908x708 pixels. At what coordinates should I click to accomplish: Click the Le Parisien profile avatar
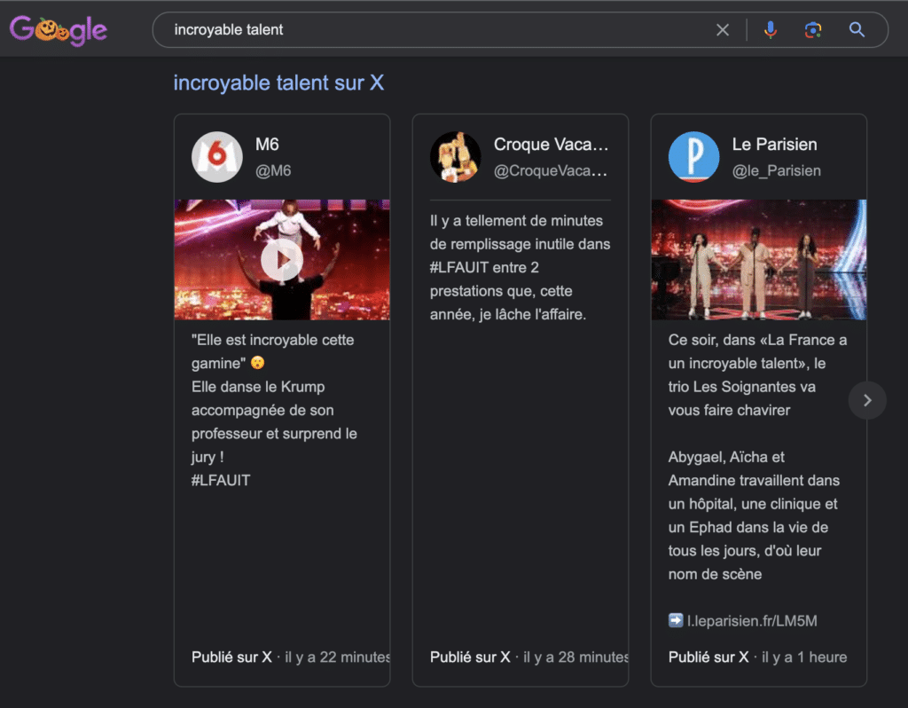[693, 157]
